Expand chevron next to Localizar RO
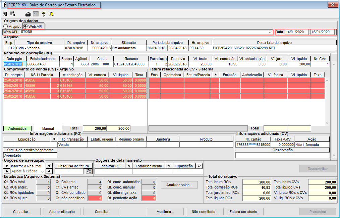Viewport: 340px width, 218px height. click(x=129, y=166)
